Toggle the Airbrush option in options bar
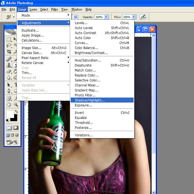Screen dimensions: 194x194 coord(143,17)
